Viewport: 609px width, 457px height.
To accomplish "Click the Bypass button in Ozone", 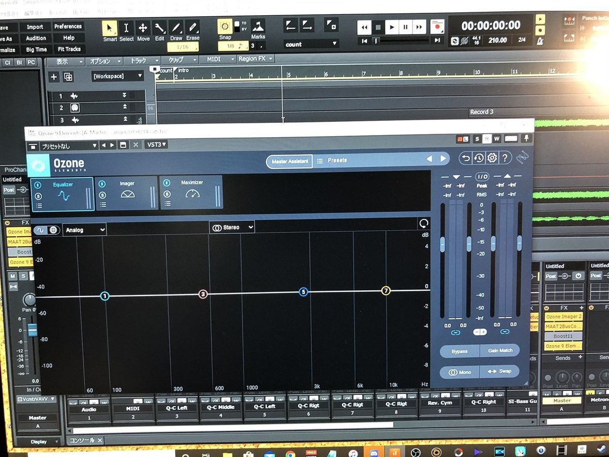I will pyautogui.click(x=459, y=351).
